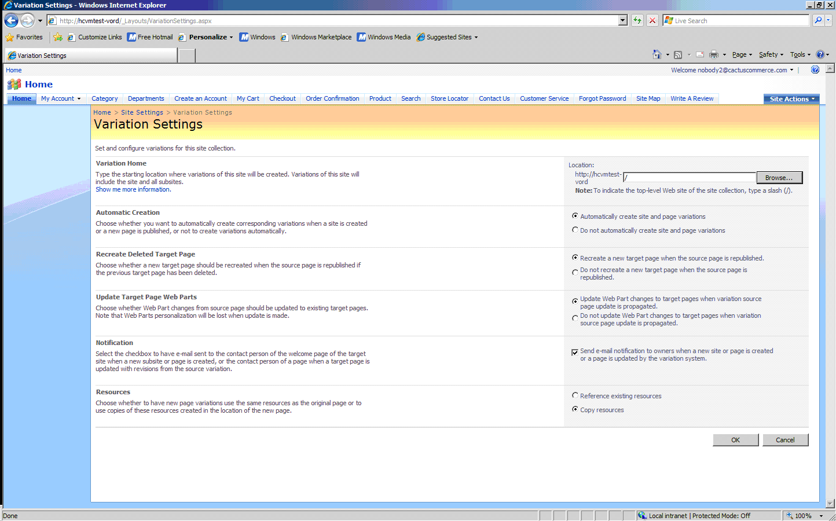This screenshot has width=836, height=521.
Task: Open the Departments navigation tab
Action: point(146,98)
